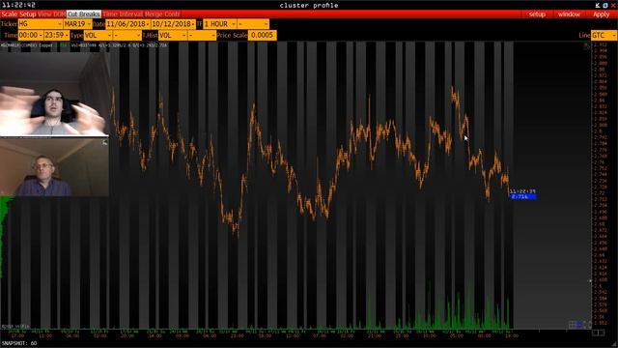Click the small marker on the price axis

point(590,281)
